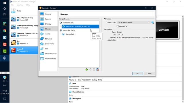Image resolution: width=184 pixels, height=103 pixels.
Task: Click the IDE controller icon
Action: point(61,23)
